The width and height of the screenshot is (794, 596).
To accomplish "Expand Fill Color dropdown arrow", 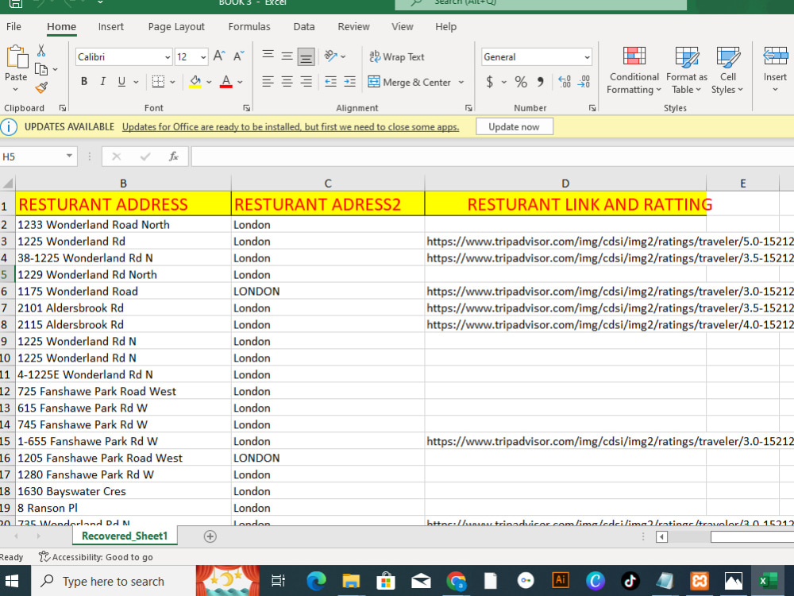I will point(209,82).
